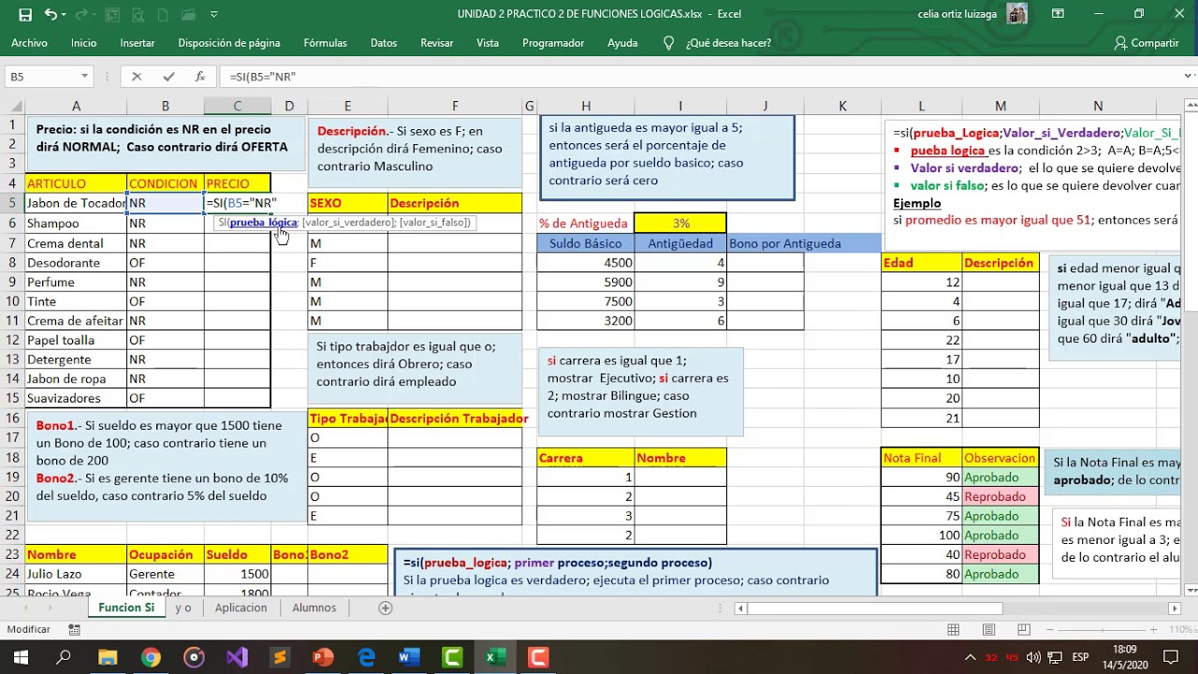This screenshot has height=674, width=1198.
Task: Undo the last action in Quick Access Toolbar
Action: tap(51, 14)
